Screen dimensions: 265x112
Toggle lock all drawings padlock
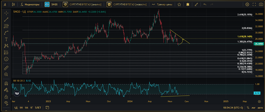(x=6, y=97)
